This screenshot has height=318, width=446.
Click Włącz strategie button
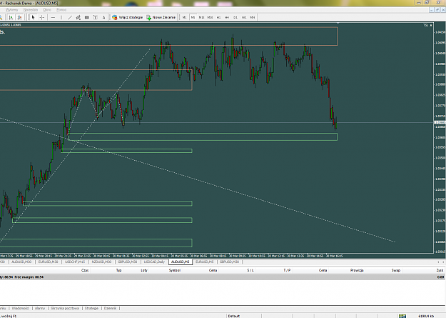127,17
